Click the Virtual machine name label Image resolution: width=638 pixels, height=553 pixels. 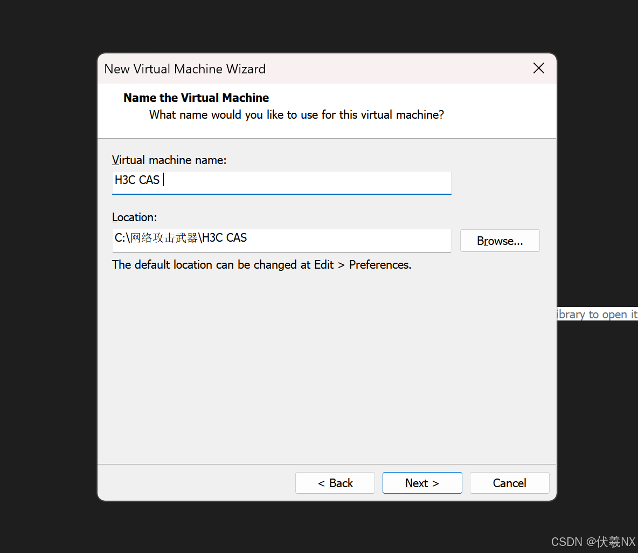pos(169,160)
